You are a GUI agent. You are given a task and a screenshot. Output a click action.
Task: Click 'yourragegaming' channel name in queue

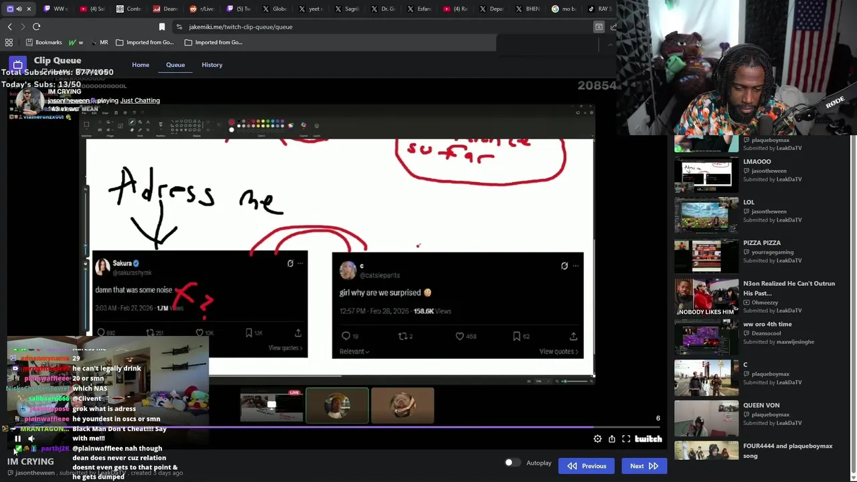772,252
